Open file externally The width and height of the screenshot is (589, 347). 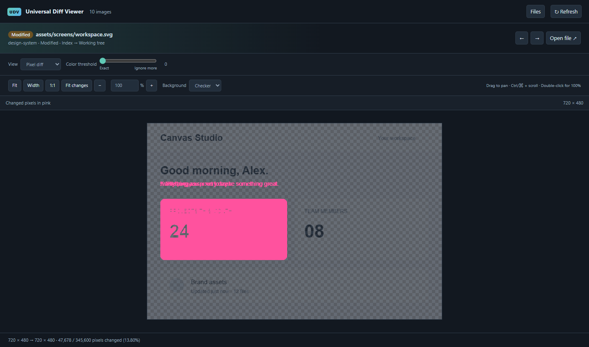click(563, 38)
